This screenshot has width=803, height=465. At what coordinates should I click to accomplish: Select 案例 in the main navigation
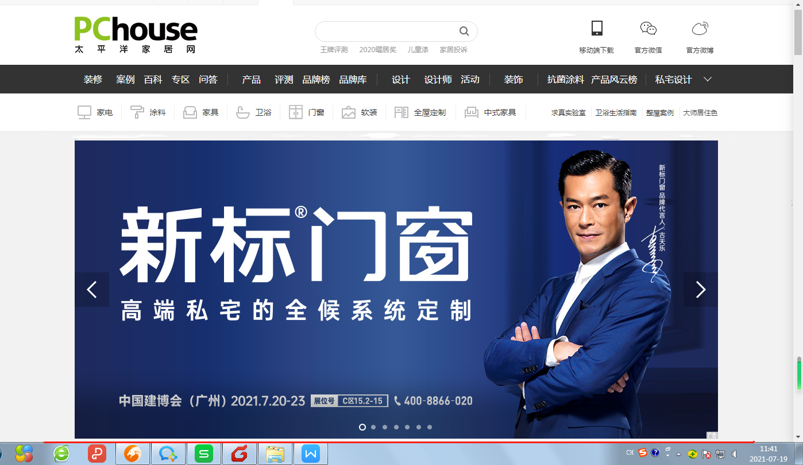(x=125, y=80)
